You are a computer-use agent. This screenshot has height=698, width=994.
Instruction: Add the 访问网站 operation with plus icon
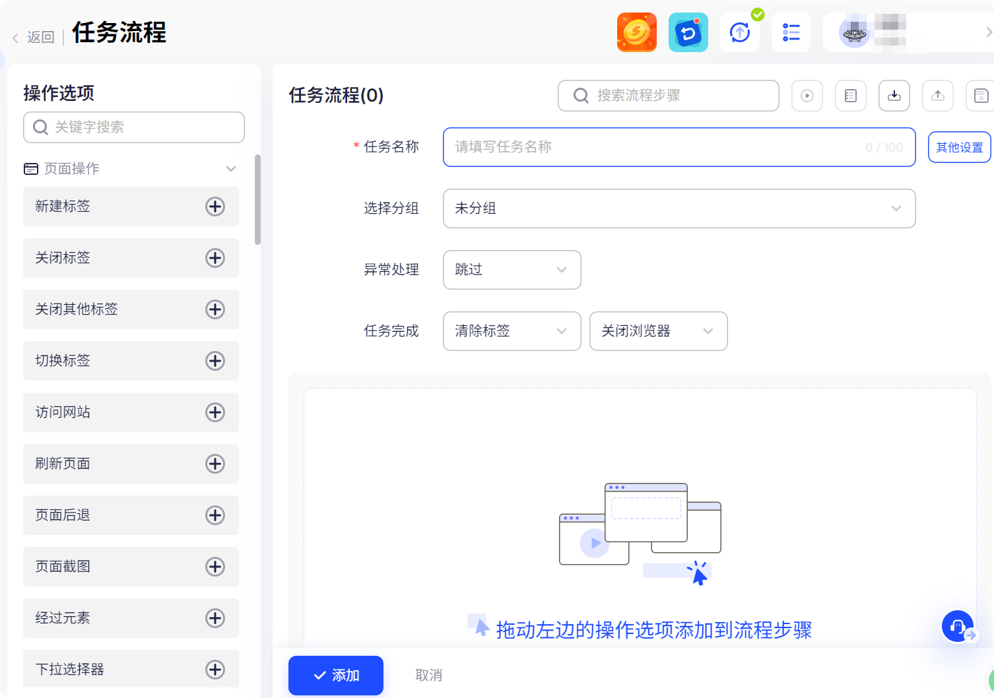click(x=215, y=412)
